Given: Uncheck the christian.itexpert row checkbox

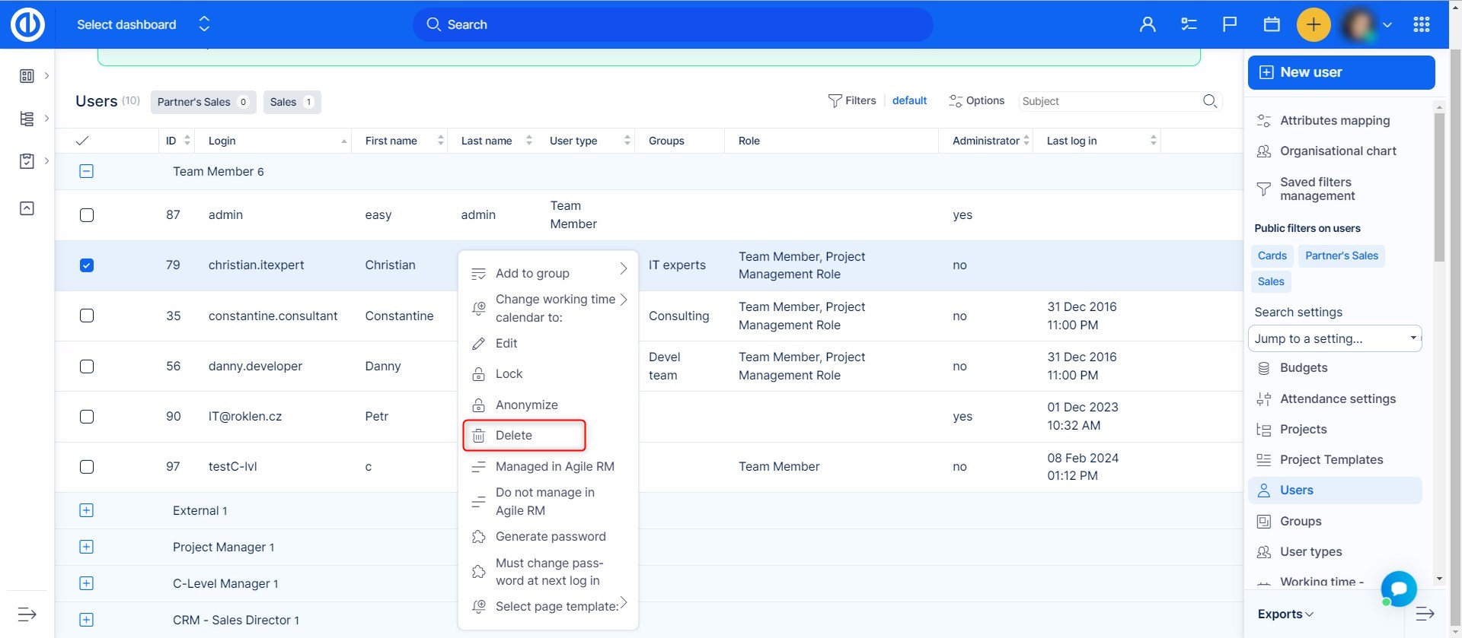Looking at the screenshot, I should click(87, 265).
